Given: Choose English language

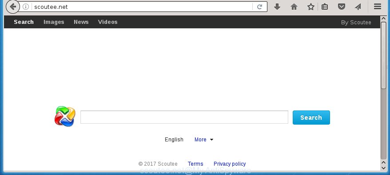Looking at the screenshot, I should click(x=174, y=140).
